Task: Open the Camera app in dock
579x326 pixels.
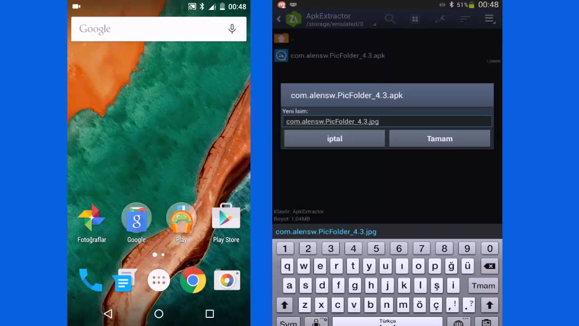Action: tap(227, 280)
